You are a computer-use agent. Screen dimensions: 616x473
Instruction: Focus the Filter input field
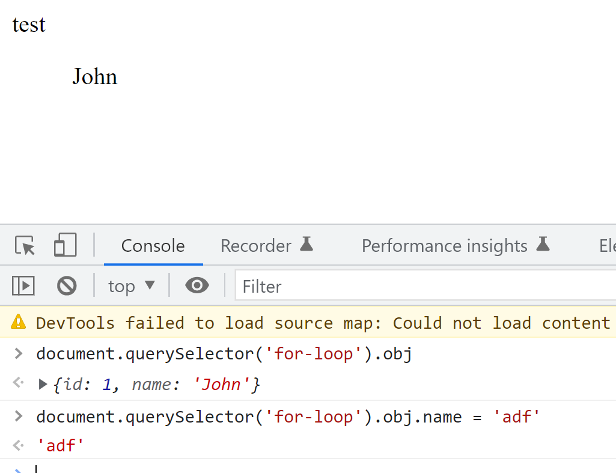pos(426,285)
